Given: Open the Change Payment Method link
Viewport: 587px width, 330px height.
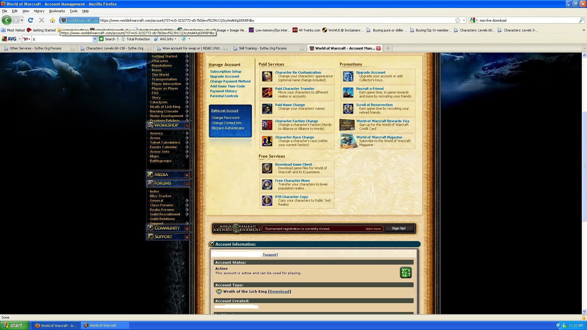Looking at the screenshot, I should click(230, 81).
